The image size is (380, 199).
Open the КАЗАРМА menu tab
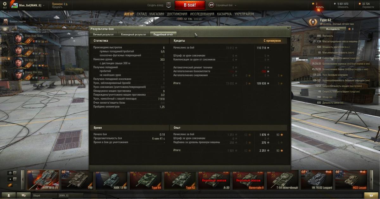(x=224, y=14)
